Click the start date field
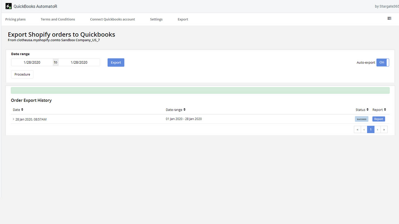 (x=32, y=62)
